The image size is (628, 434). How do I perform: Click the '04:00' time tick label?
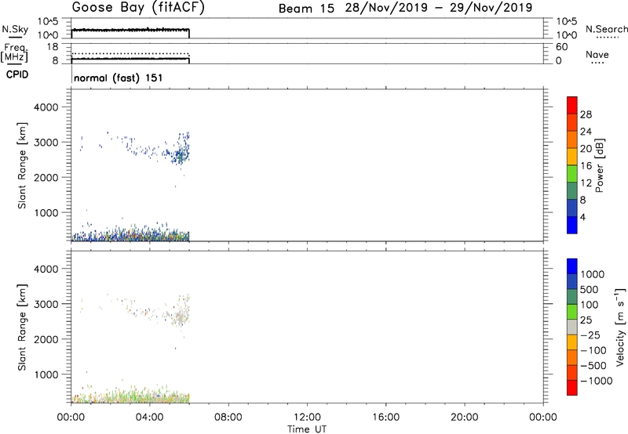click(x=150, y=418)
